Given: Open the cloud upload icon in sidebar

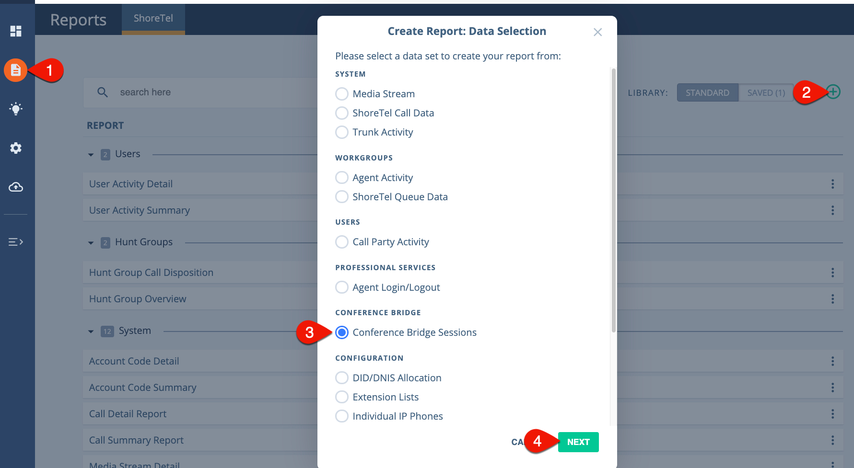Looking at the screenshot, I should coord(16,187).
